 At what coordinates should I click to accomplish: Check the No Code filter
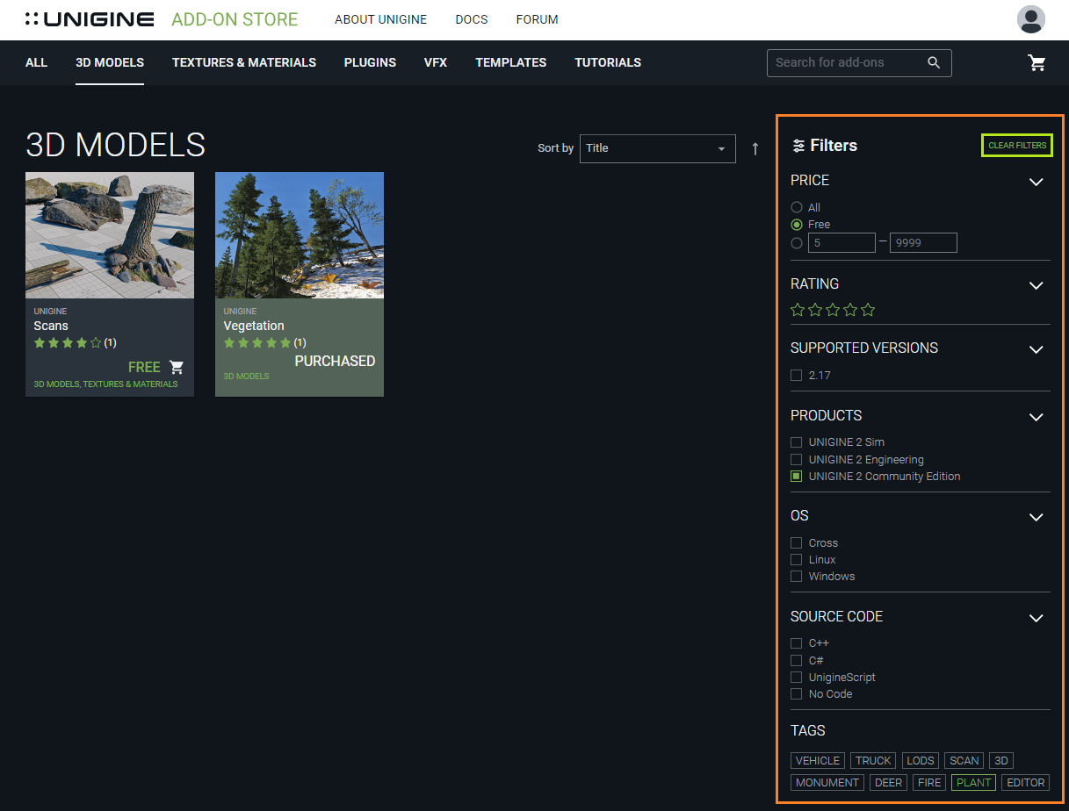tap(797, 694)
